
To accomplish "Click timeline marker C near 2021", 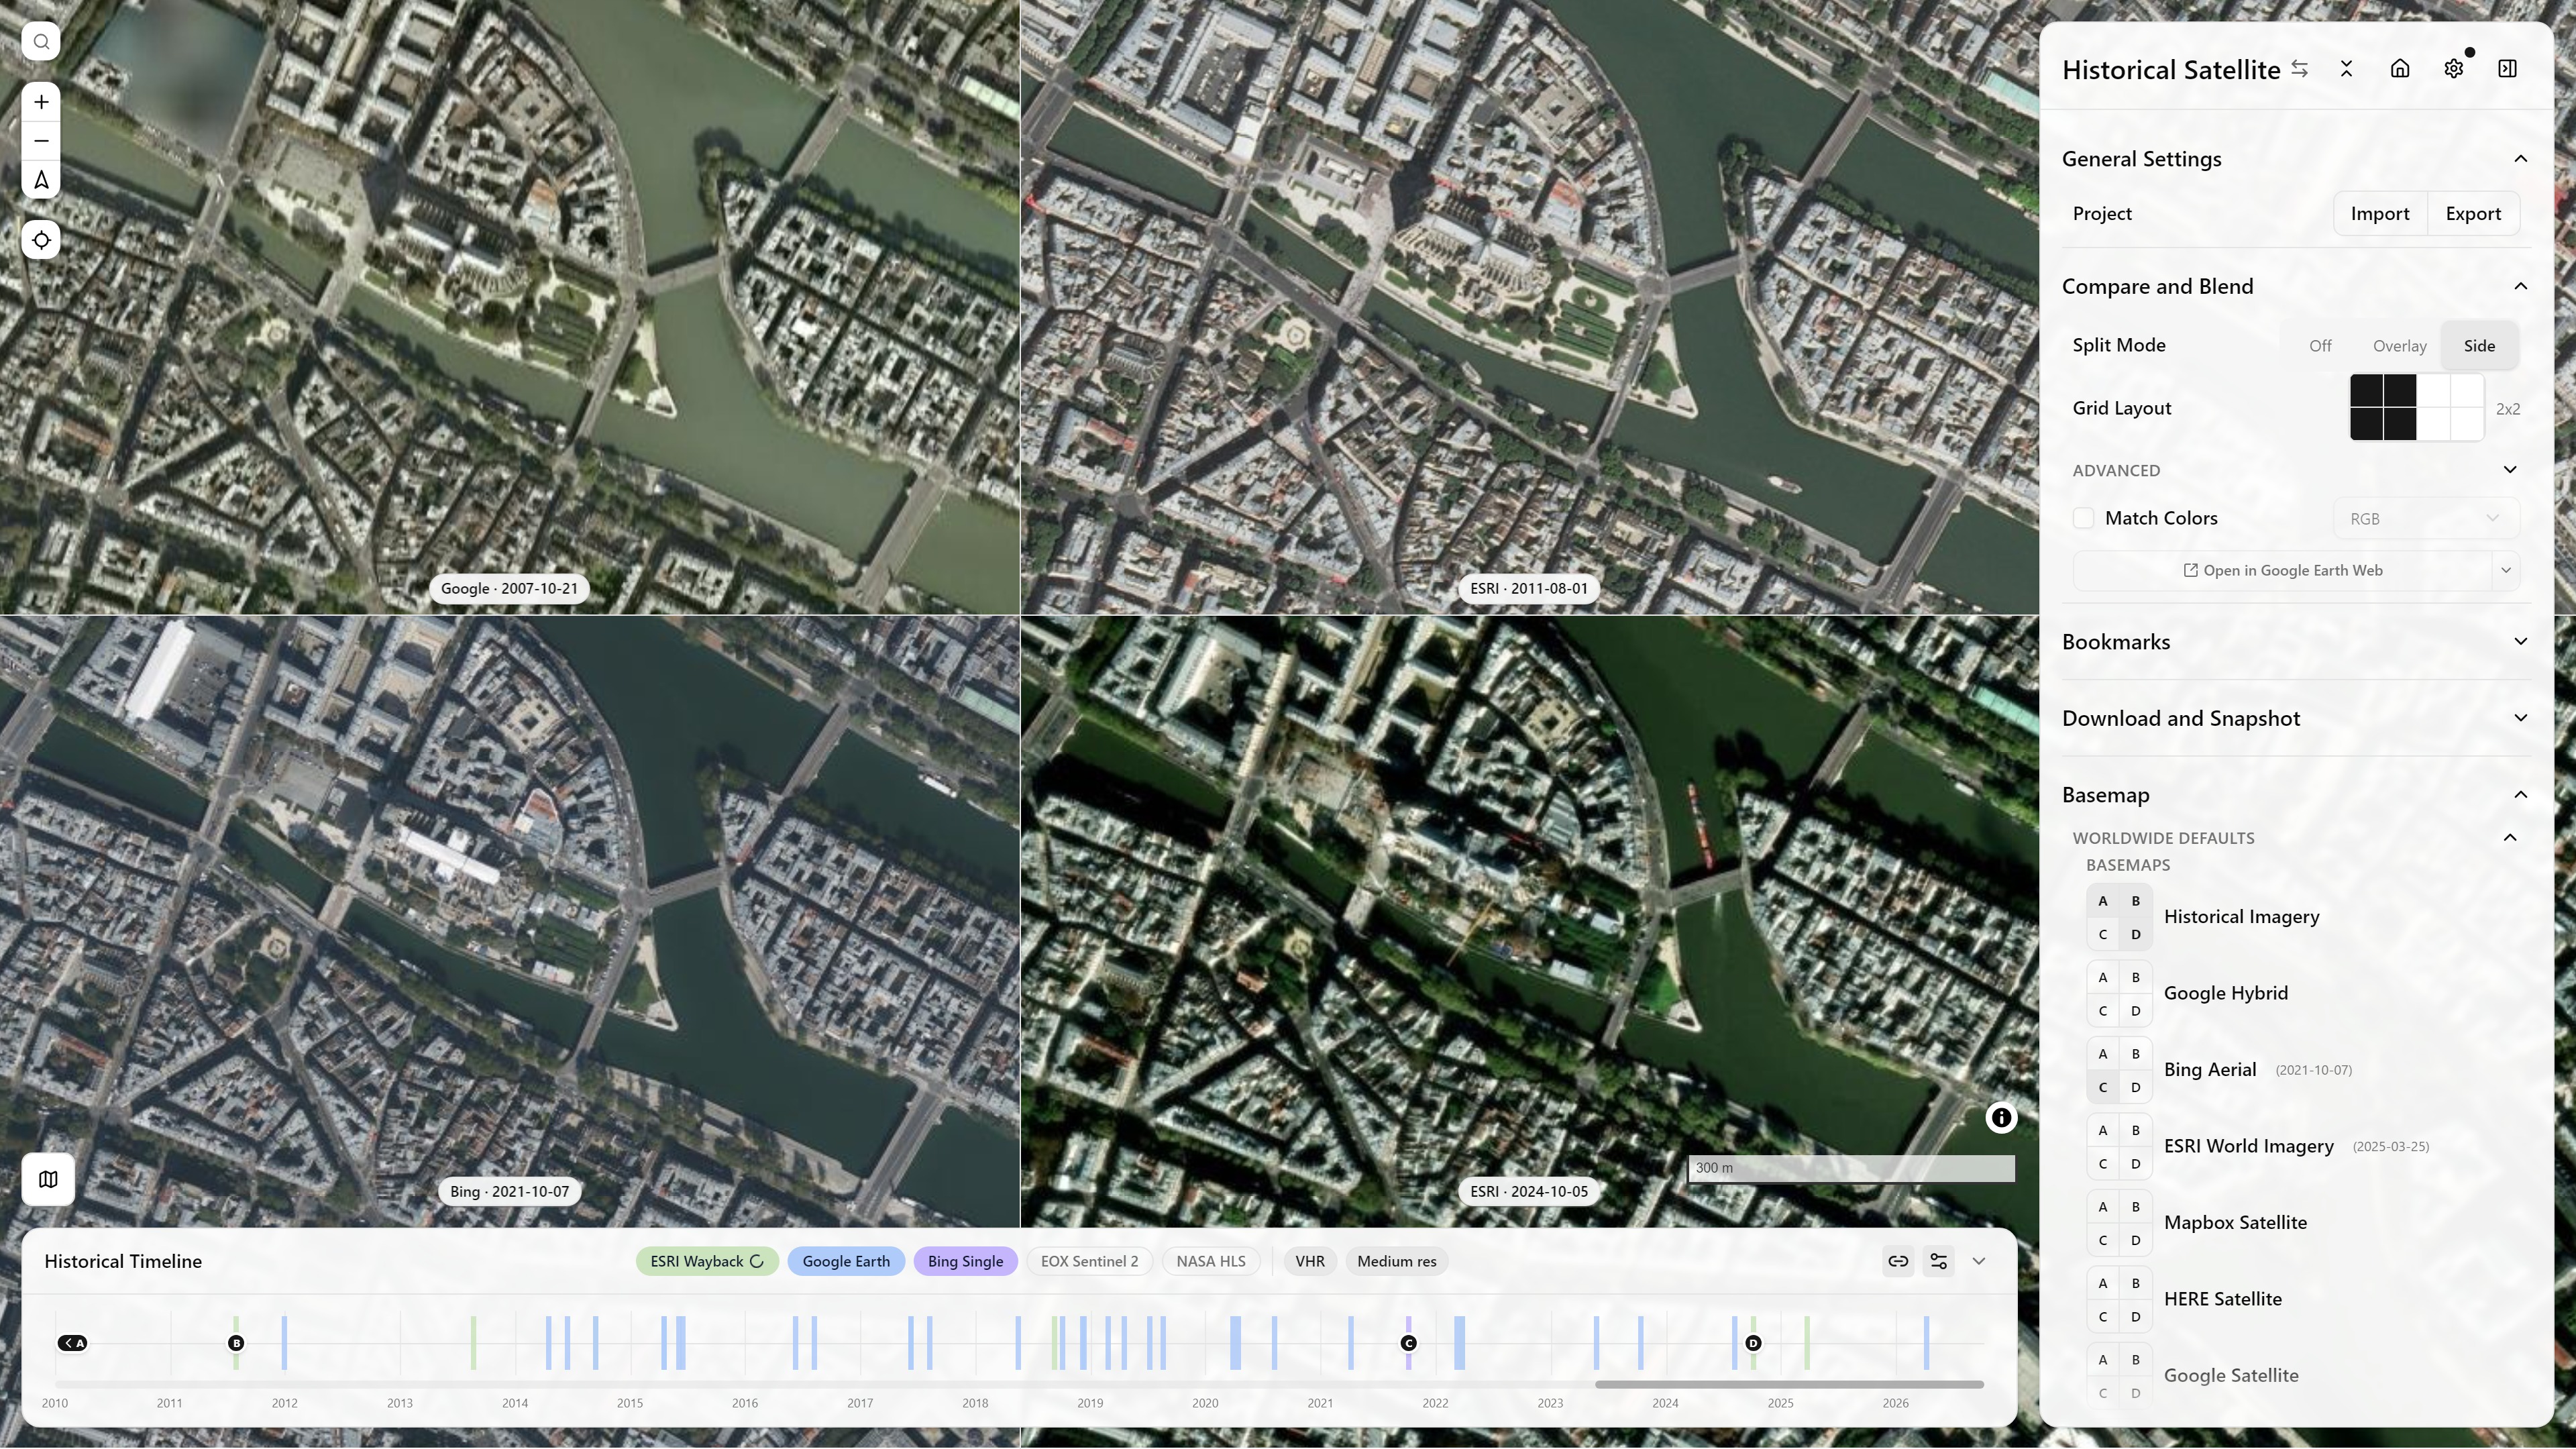I will click(1408, 1343).
